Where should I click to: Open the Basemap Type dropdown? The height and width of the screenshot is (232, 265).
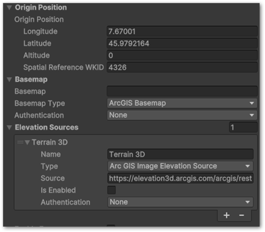pyautogui.click(x=182, y=103)
